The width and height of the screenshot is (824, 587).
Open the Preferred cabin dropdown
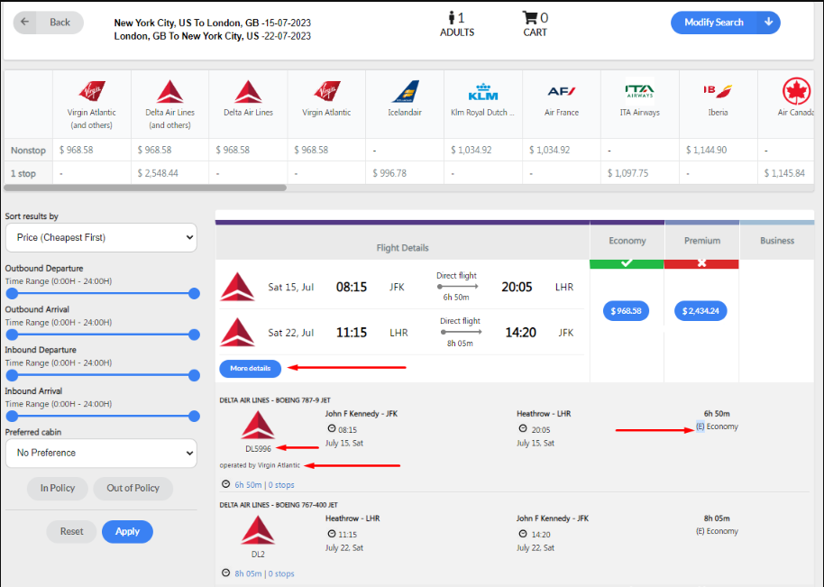click(102, 453)
